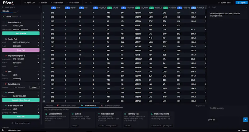Switch to the DATA ANALYSIS tab

click(89, 106)
